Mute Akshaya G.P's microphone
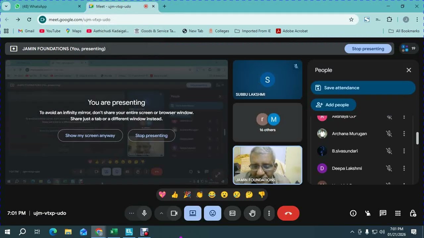The width and height of the screenshot is (424, 238). (389, 117)
